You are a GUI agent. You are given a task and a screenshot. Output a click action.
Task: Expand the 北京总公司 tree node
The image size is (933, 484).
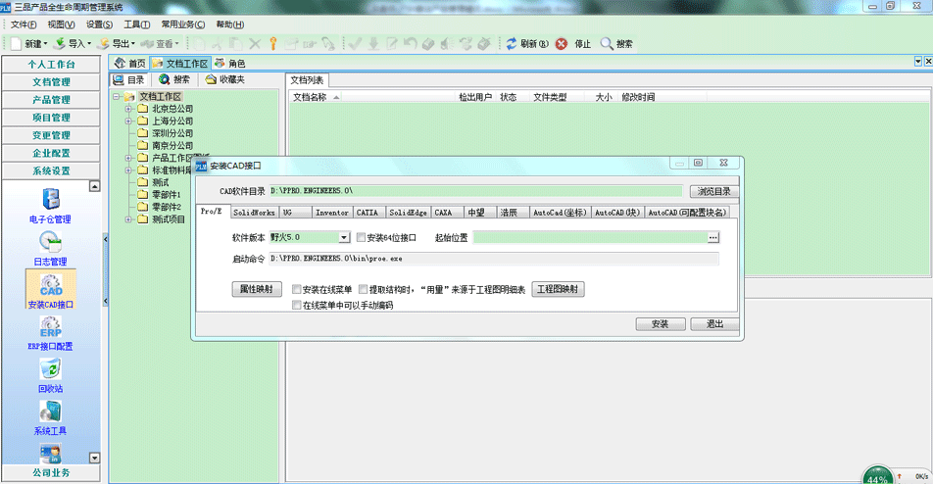pyautogui.click(x=128, y=109)
